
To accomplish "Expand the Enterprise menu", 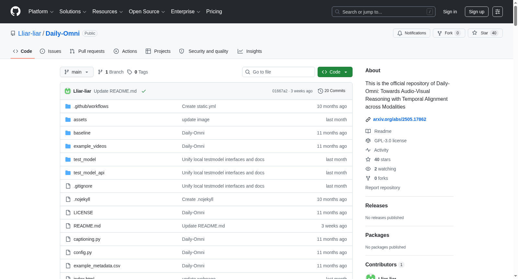I will 186,12.
